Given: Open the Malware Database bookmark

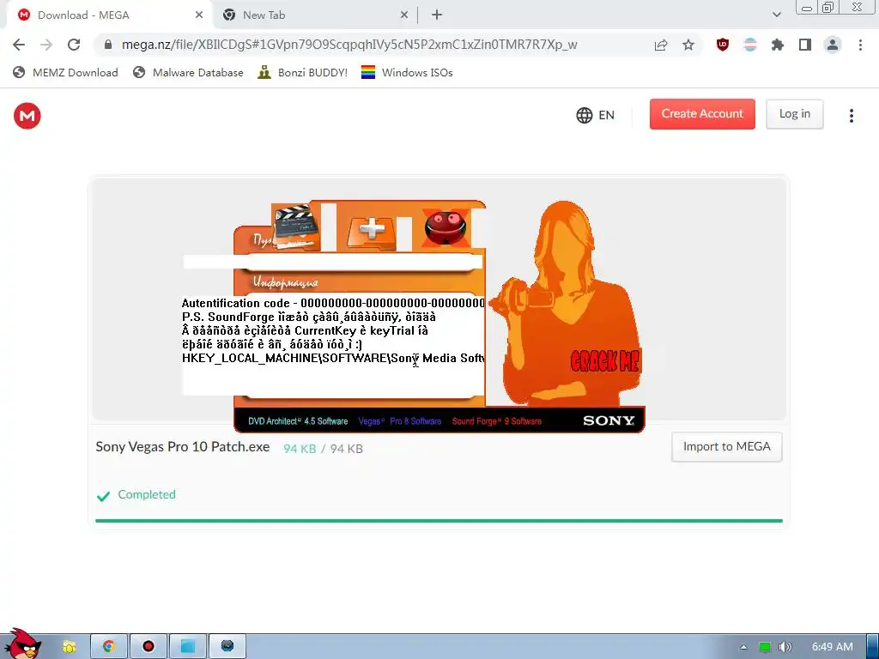Looking at the screenshot, I should [x=188, y=72].
